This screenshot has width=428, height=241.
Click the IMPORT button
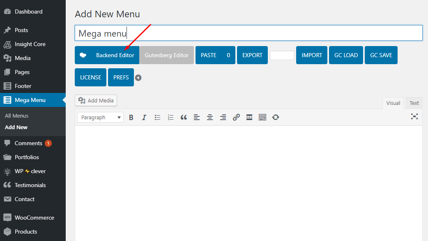coord(312,55)
